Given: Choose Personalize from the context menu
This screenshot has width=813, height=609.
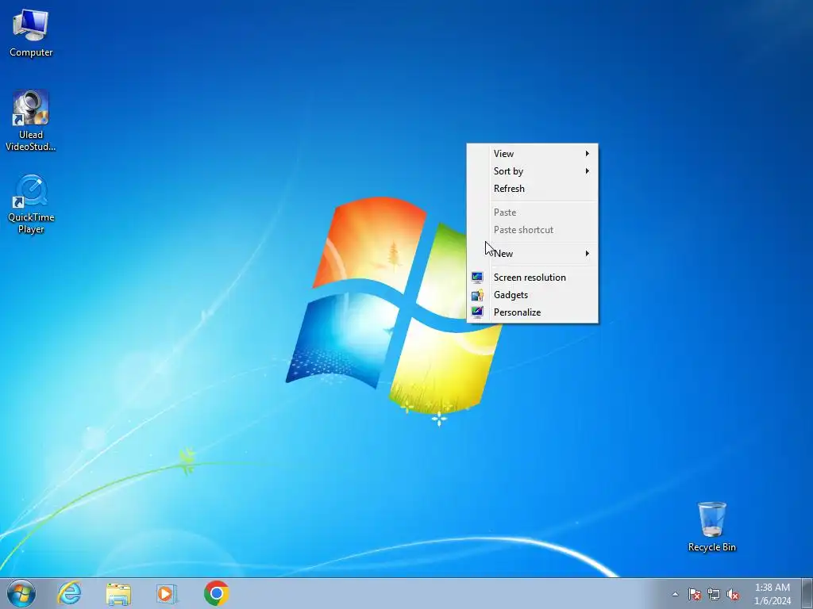Looking at the screenshot, I should pos(533,312).
